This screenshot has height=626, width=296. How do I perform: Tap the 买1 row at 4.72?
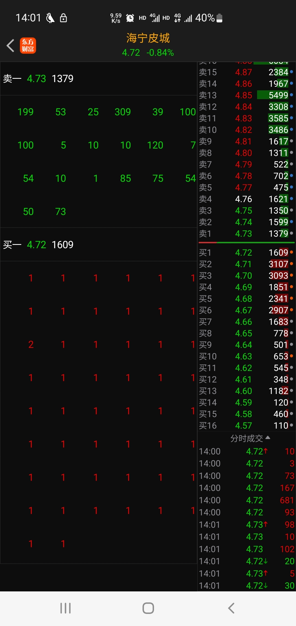(246, 253)
